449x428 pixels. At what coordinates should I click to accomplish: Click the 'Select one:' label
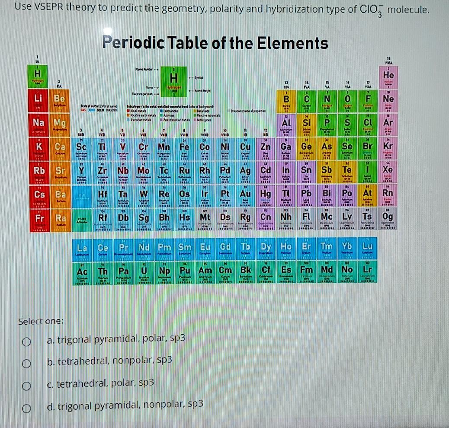[x=41, y=322]
